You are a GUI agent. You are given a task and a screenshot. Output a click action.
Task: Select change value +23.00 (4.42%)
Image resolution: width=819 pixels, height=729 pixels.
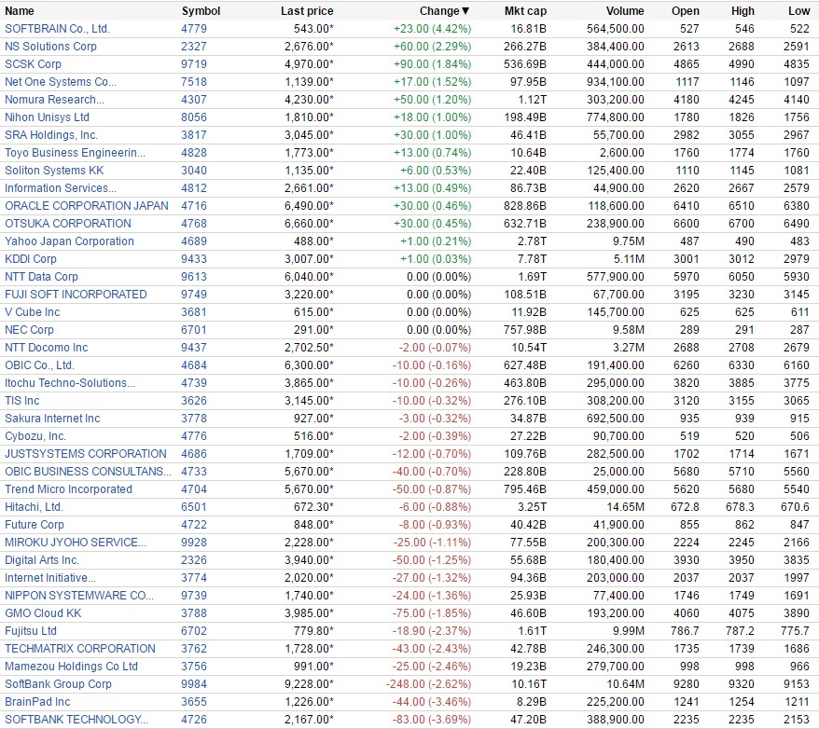pyautogui.click(x=433, y=29)
